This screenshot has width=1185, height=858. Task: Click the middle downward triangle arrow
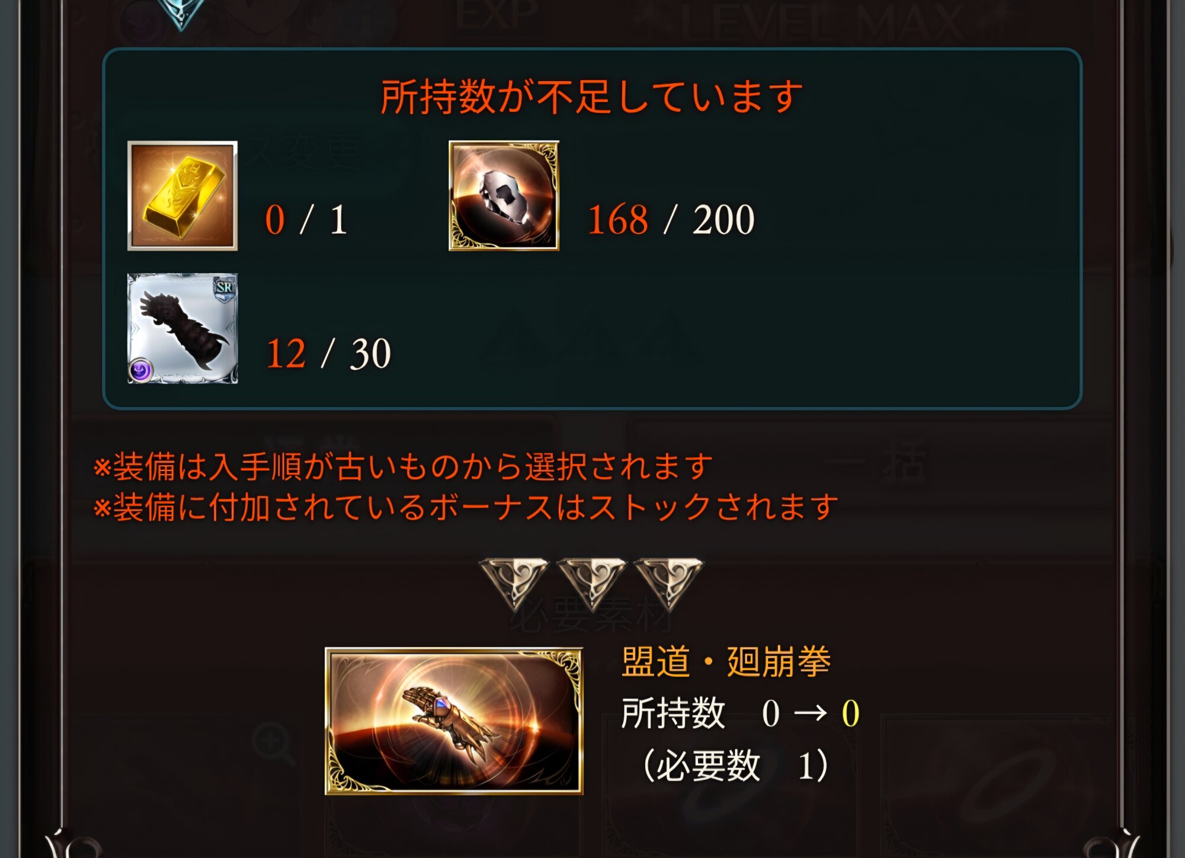(x=591, y=584)
